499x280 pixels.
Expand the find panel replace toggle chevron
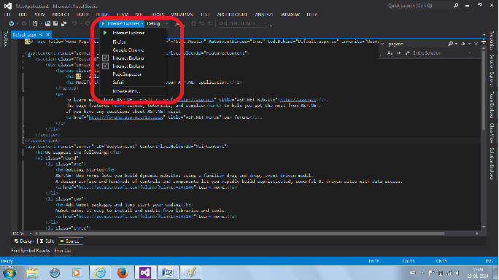[382, 44]
